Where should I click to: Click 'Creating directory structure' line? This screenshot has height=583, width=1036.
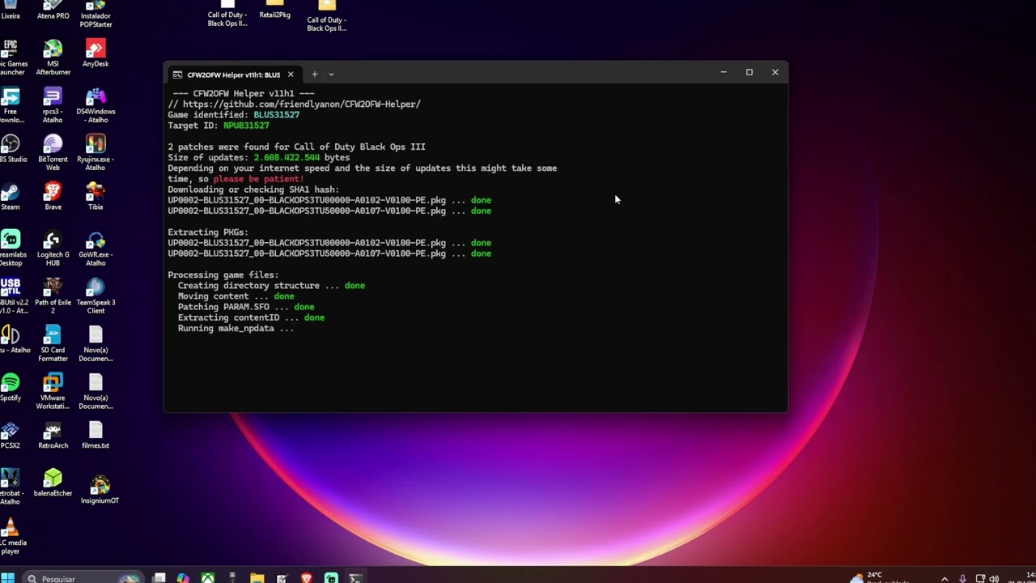(271, 285)
